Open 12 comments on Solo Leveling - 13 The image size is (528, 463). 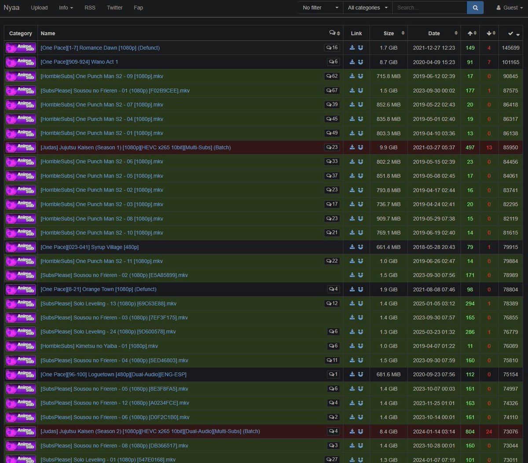pyautogui.click(x=332, y=303)
